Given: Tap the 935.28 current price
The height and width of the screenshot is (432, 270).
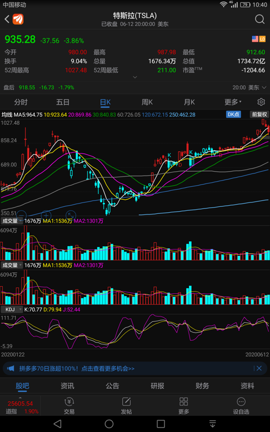Looking at the screenshot, I should click(20, 39).
